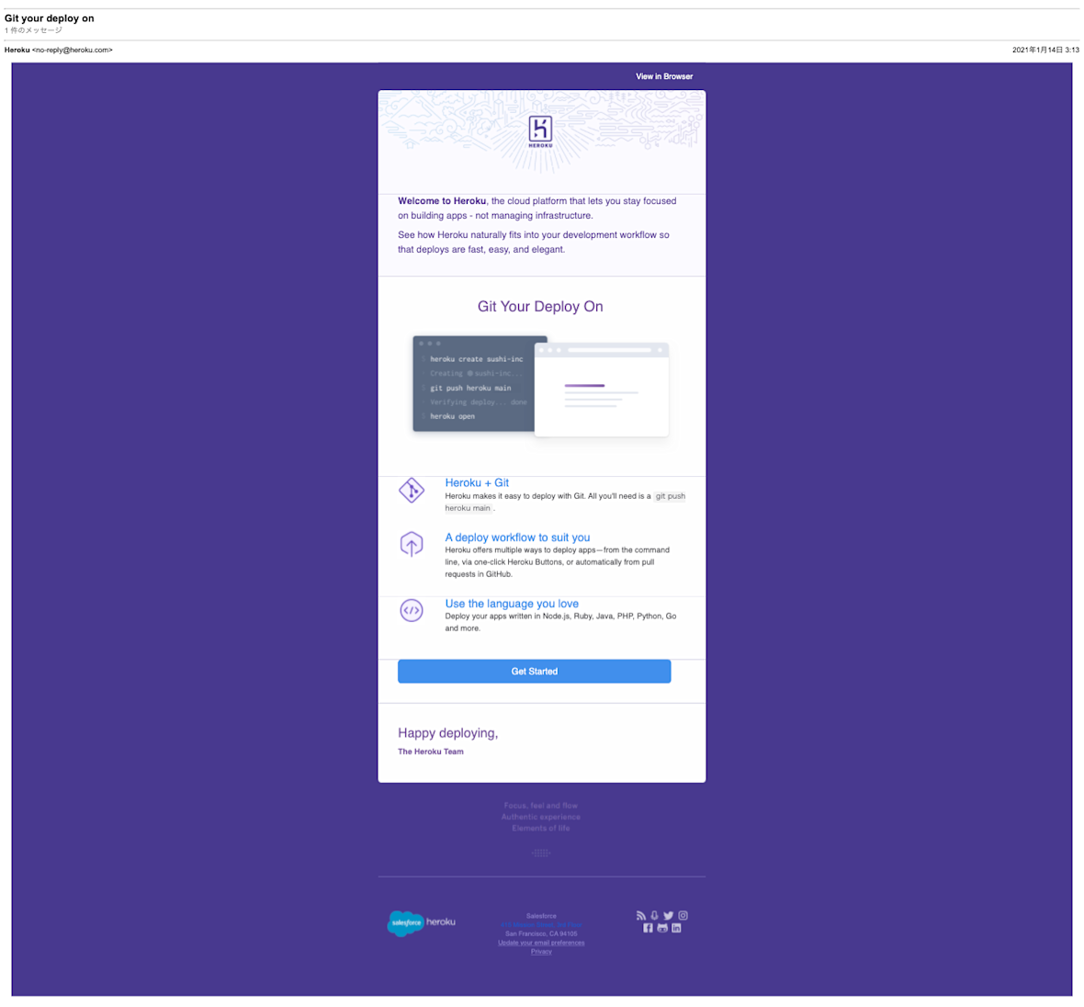This screenshot has height=1007, width=1084.
Task: Click the 'Git your deploy on' subject line
Action: 49,18
